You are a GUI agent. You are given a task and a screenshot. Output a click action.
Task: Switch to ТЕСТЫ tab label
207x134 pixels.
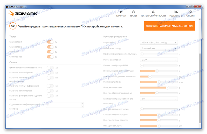pos(133,16)
